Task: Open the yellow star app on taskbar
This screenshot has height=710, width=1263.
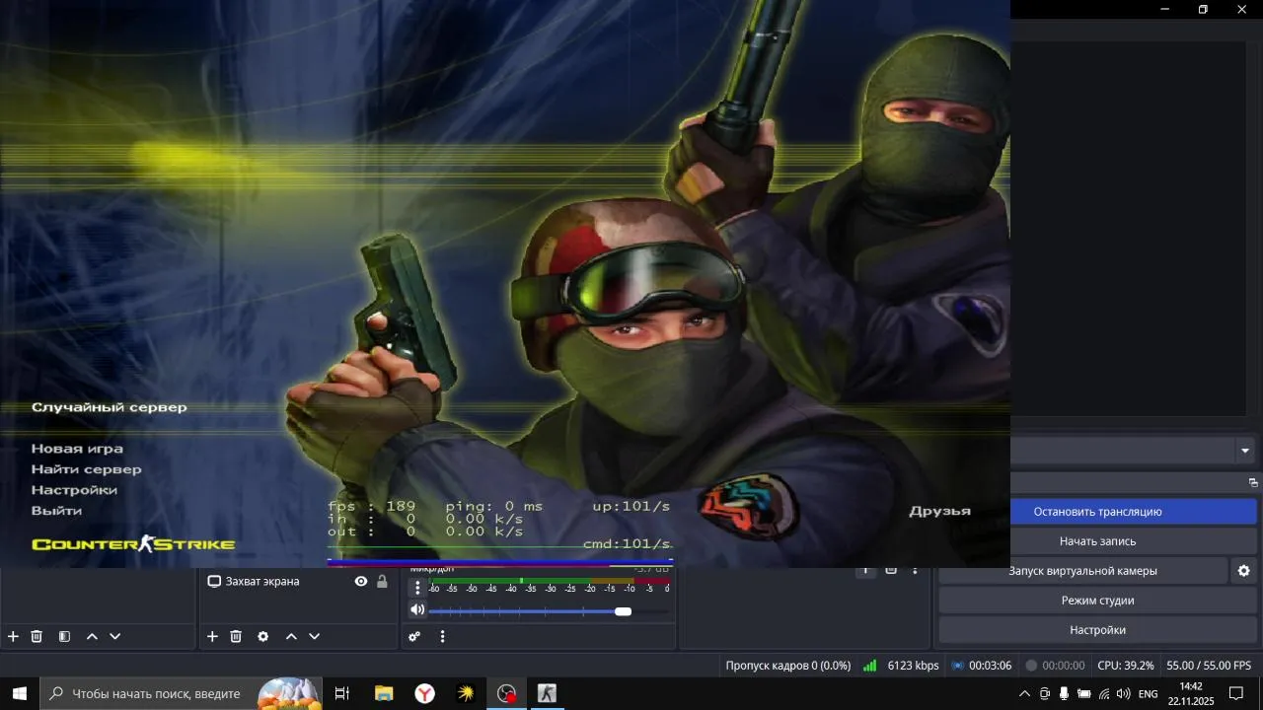Action: point(466,693)
